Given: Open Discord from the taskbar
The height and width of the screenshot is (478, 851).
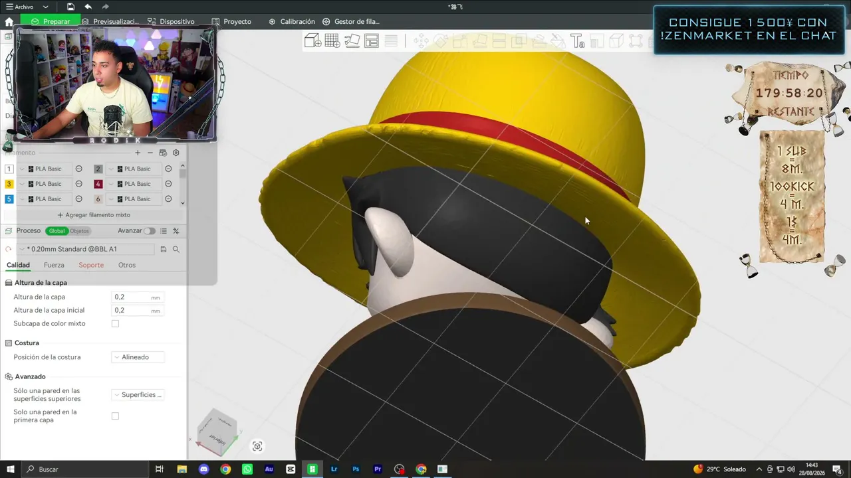Looking at the screenshot, I should 204,469.
